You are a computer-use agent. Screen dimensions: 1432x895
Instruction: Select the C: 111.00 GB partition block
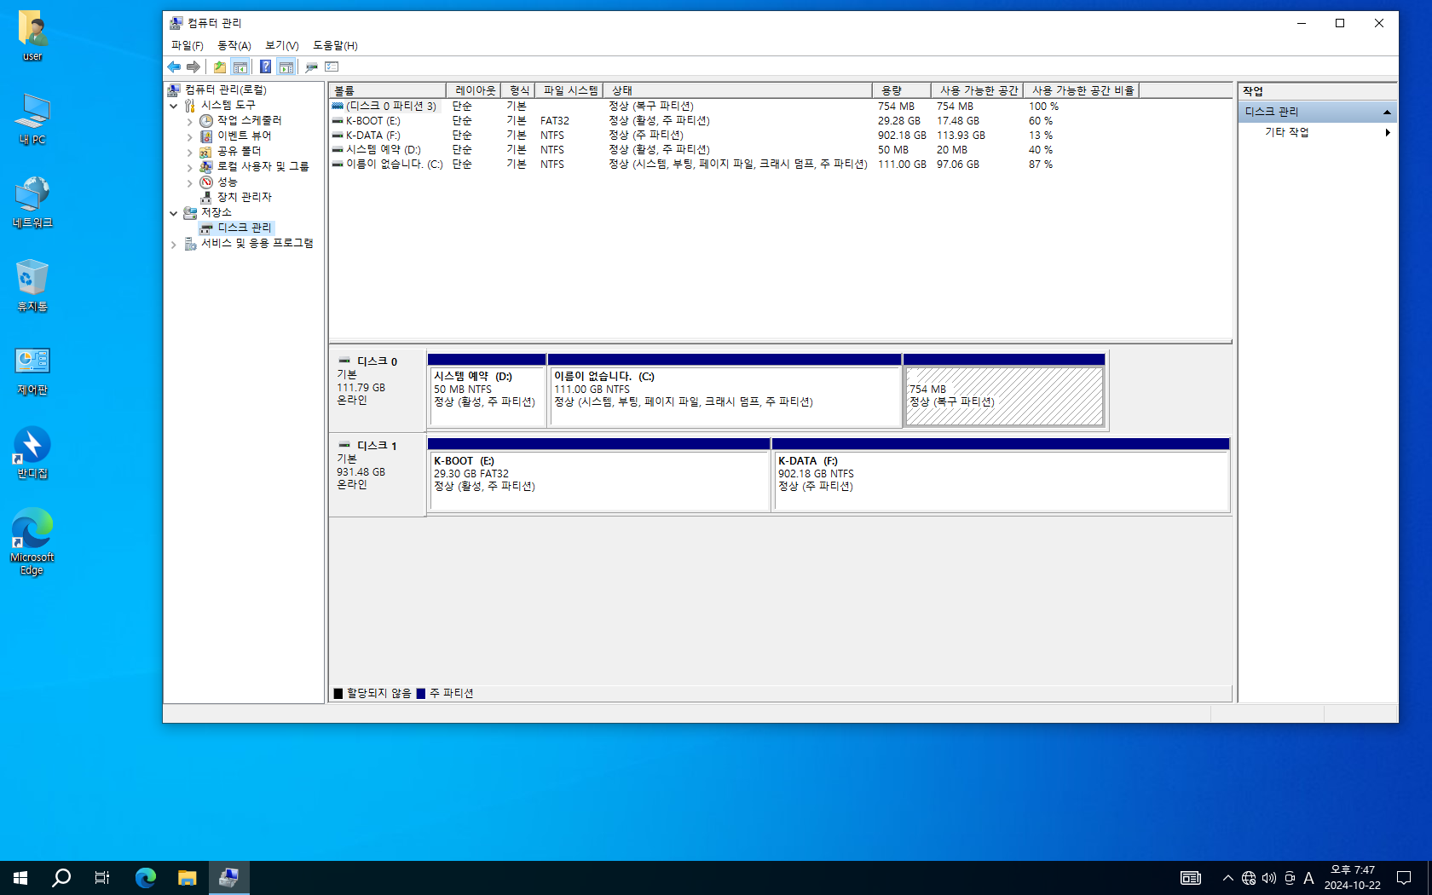click(725, 390)
